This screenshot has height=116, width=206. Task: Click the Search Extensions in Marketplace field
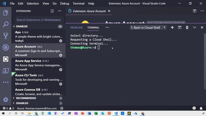tap(39, 20)
